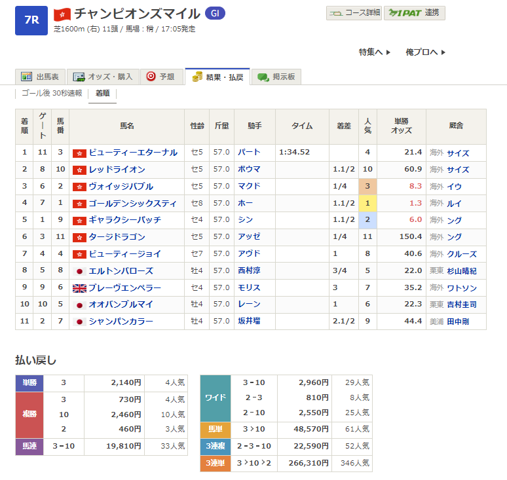Viewport: 507px width, 480px height.
Task: Click the UK flag beside ブレーヴエンペラー
Action: (x=79, y=288)
